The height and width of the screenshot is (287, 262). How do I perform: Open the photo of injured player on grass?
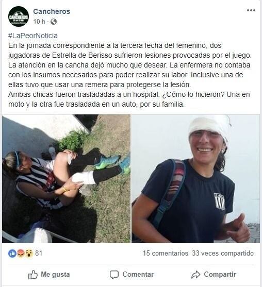point(67,179)
